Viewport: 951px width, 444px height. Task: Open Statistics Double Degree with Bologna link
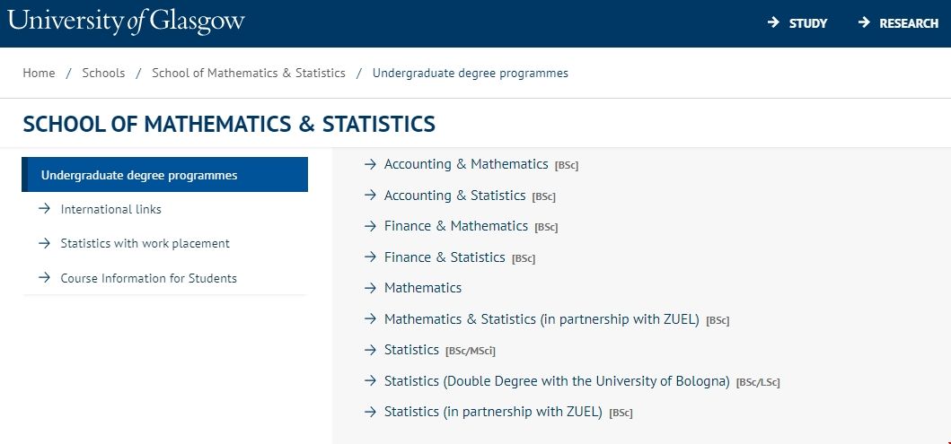pyautogui.click(x=556, y=381)
